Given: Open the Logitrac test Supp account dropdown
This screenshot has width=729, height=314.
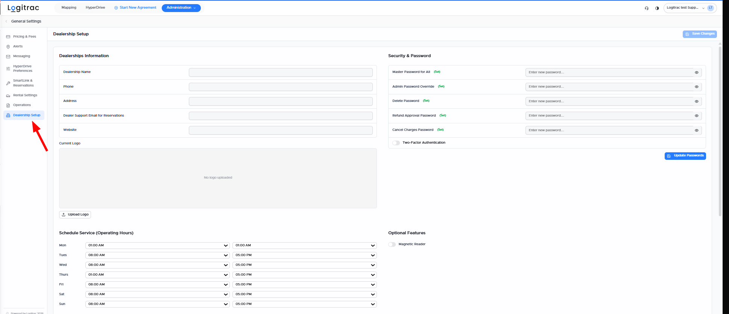Looking at the screenshot, I should click(690, 8).
